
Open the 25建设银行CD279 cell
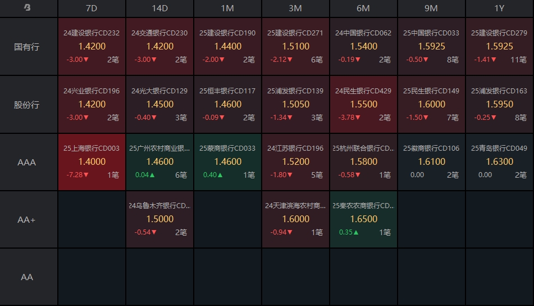[x=500, y=46]
